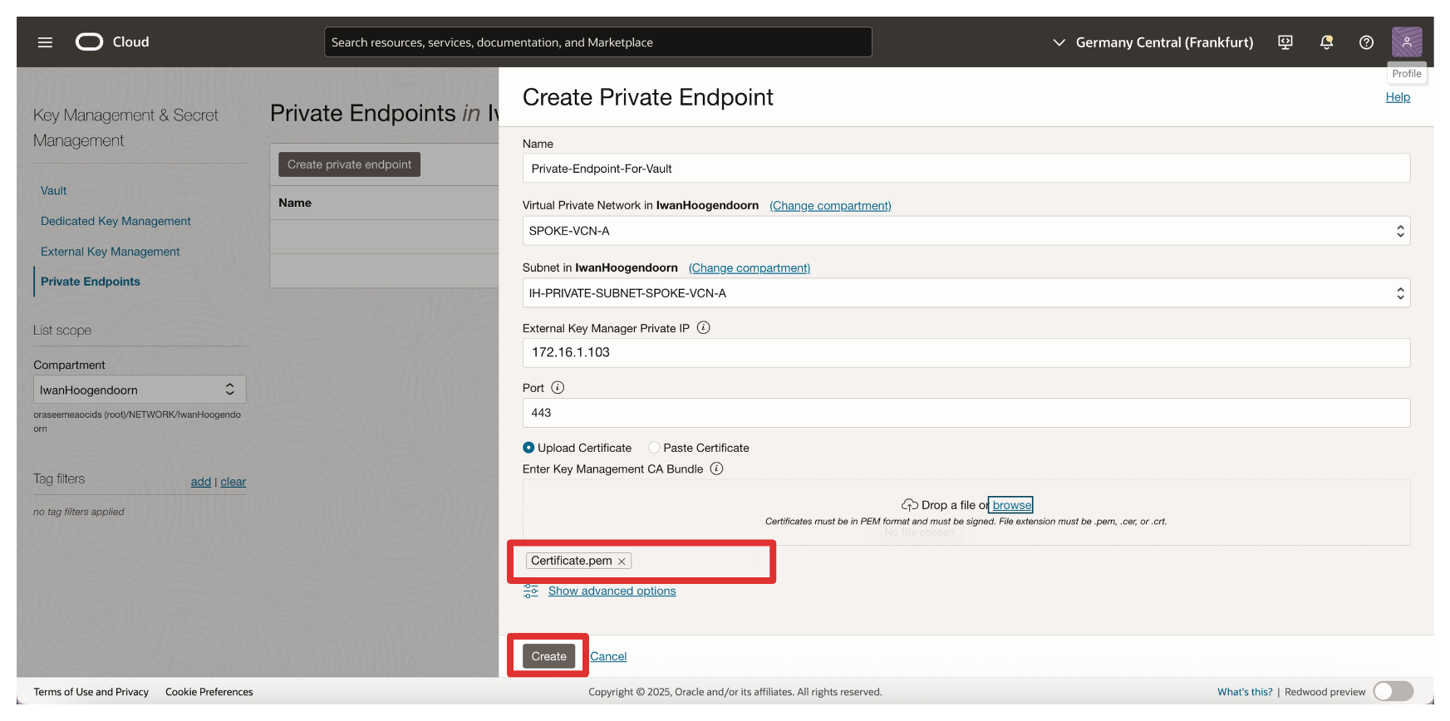
Task: Open the Cloud Shell developer tools icon
Action: tap(1285, 42)
